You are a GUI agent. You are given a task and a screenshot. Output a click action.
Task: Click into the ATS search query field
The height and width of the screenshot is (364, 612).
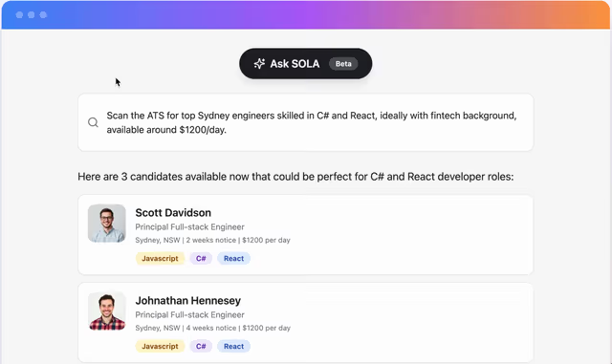point(305,122)
